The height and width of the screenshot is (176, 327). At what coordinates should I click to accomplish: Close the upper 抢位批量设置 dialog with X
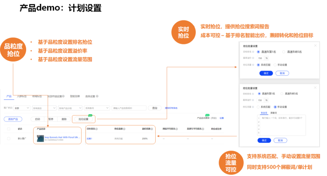click(x=315, y=45)
